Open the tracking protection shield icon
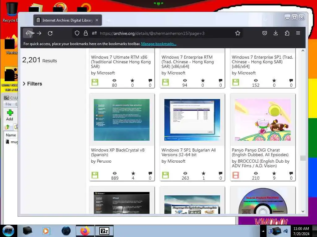This screenshot has height=237, width=317. (77, 33)
